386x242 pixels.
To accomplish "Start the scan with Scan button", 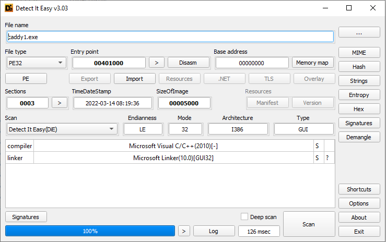I will [x=308, y=224].
